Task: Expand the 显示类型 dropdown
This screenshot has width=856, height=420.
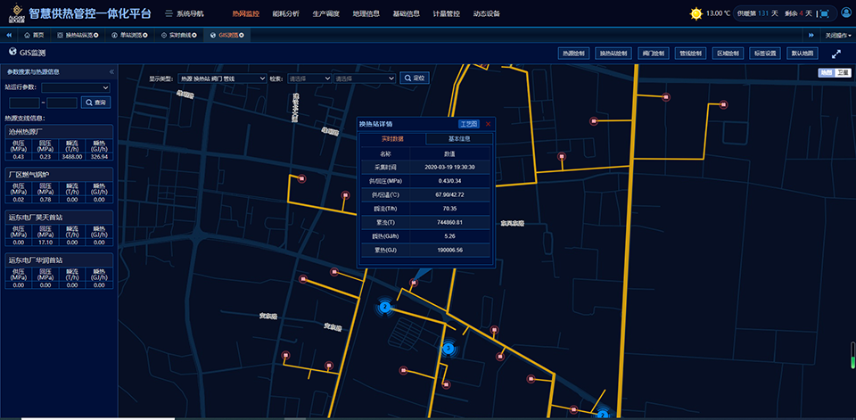Action: coord(220,78)
